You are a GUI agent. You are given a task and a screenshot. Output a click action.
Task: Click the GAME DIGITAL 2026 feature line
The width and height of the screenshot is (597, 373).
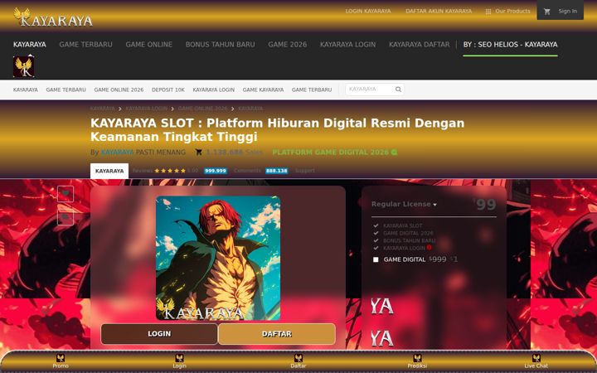(x=408, y=233)
